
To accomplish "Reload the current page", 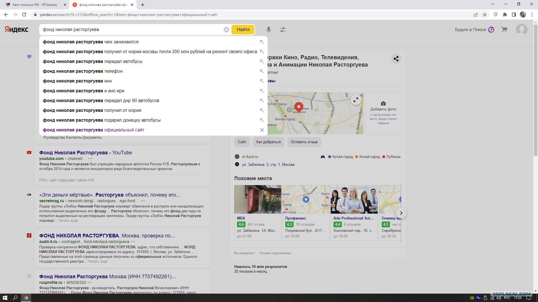I will point(24,15).
